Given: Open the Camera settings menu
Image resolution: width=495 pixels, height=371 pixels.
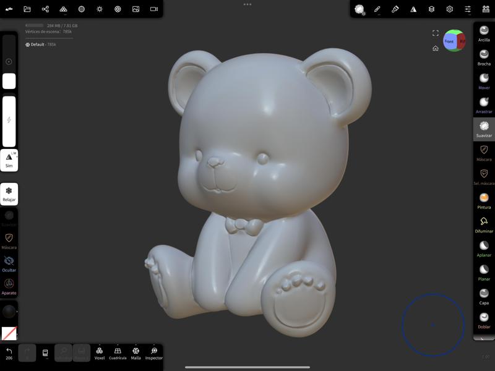Looking at the screenshot, I should 154,9.
